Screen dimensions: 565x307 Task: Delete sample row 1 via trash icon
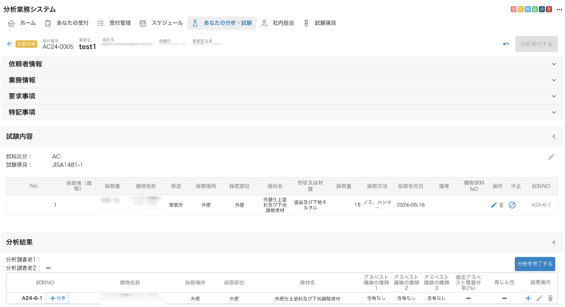point(501,205)
